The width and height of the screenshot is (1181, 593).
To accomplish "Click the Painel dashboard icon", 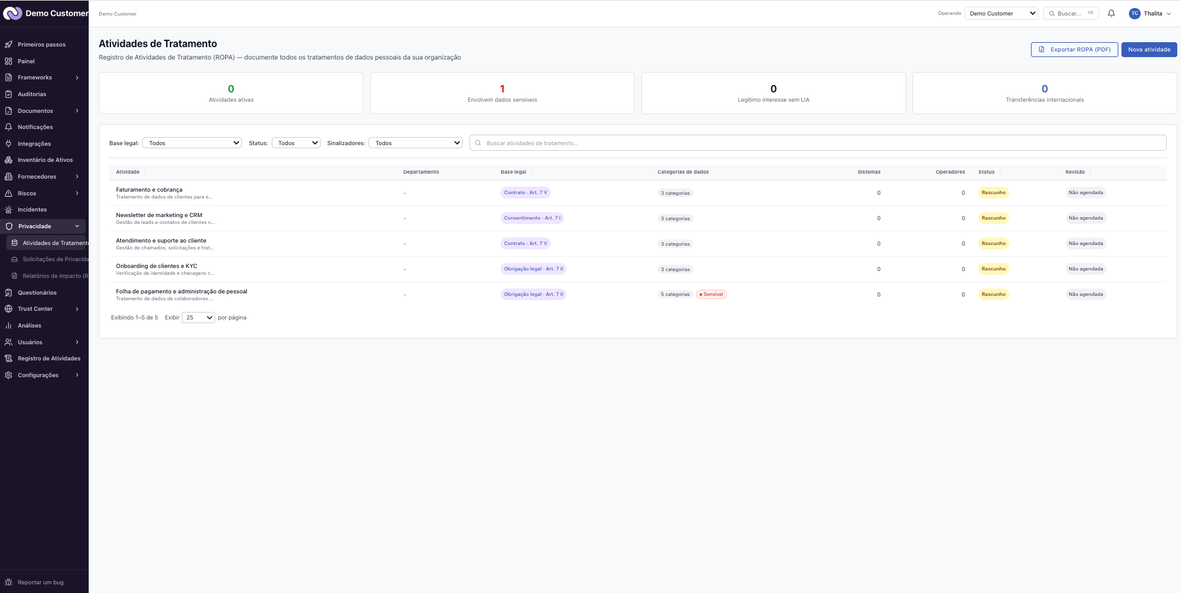I will 9,61.
